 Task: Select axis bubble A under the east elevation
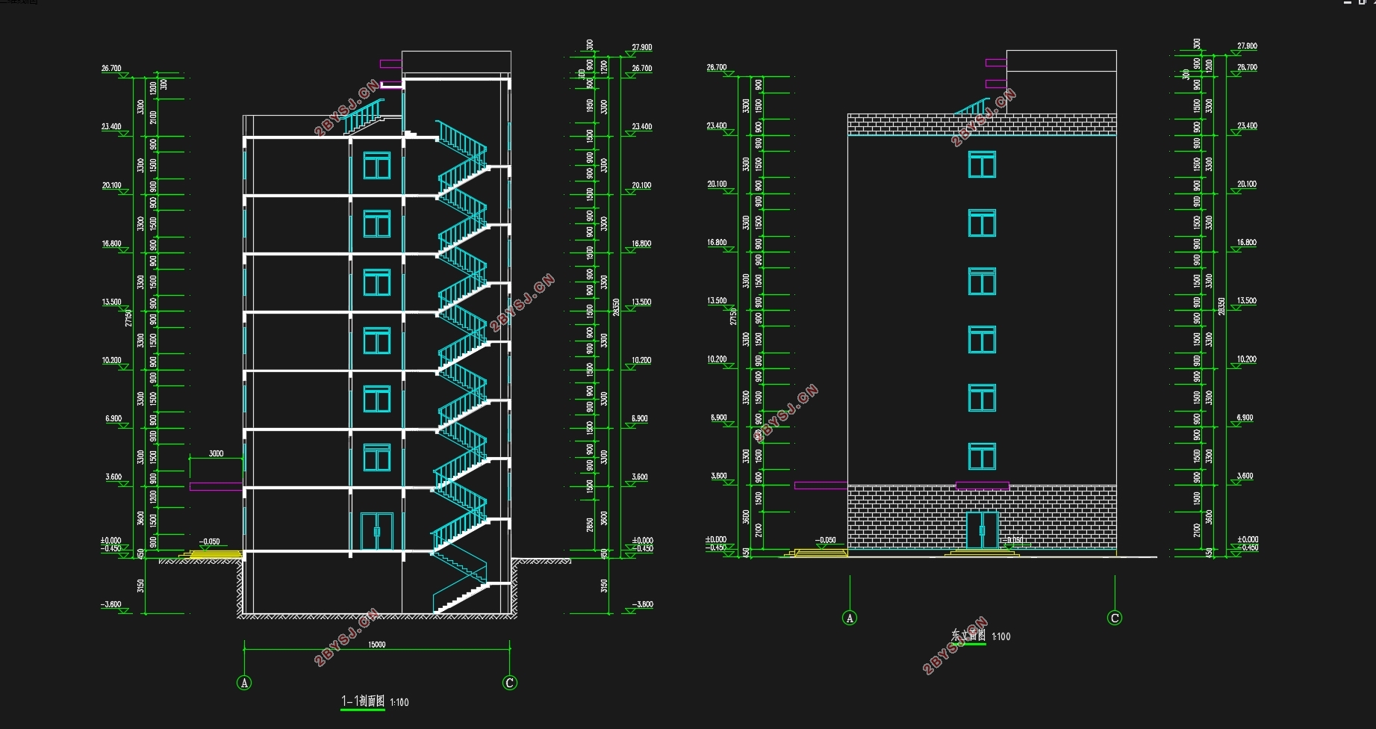point(850,618)
